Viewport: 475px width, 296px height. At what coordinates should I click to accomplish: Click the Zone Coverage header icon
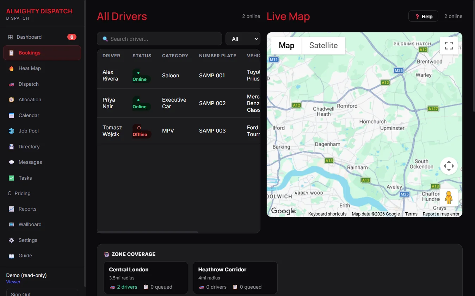pyautogui.click(x=107, y=254)
